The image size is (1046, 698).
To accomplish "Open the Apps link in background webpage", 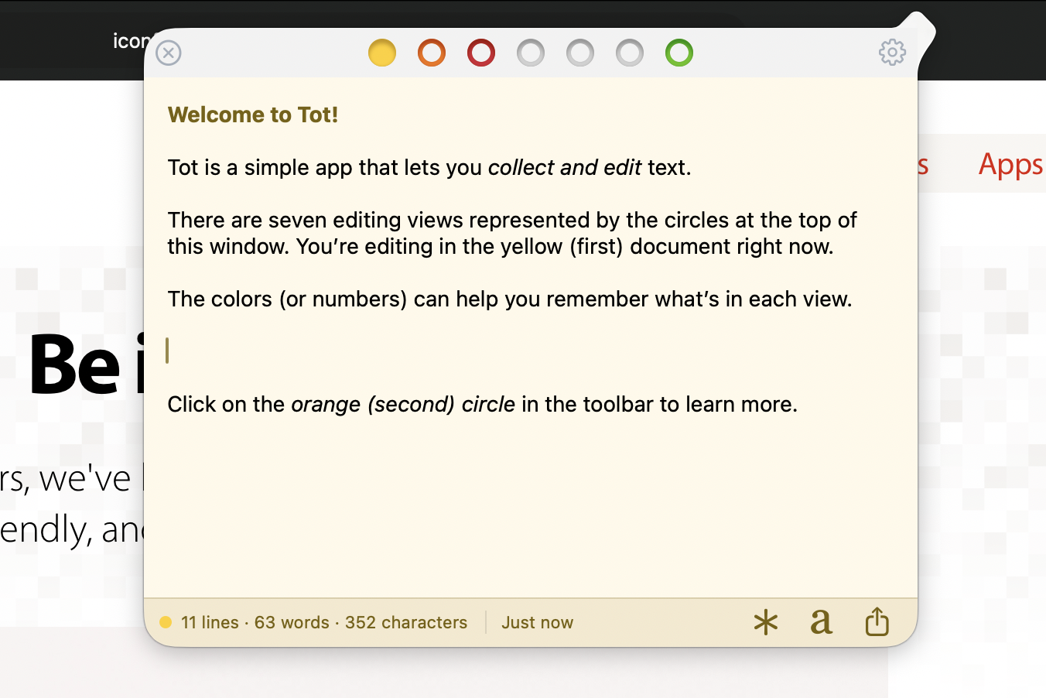I will [1010, 165].
